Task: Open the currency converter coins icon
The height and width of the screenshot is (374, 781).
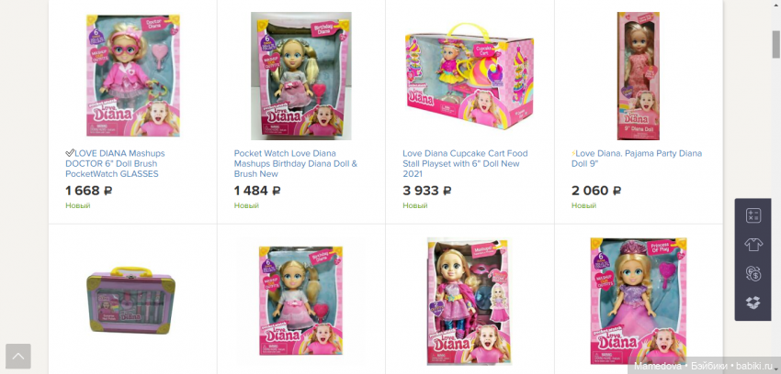Action: [753, 274]
